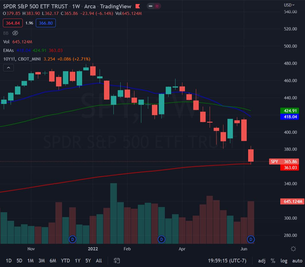Click the buy price 366.80 button

[46, 23]
